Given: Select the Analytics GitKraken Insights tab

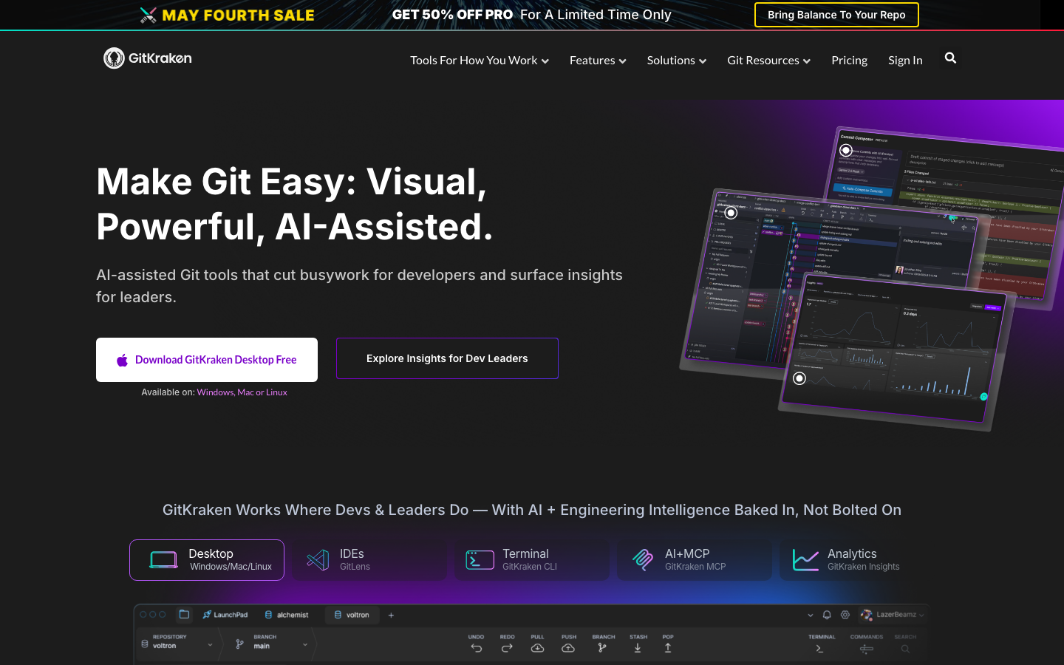Looking at the screenshot, I should pos(857,560).
